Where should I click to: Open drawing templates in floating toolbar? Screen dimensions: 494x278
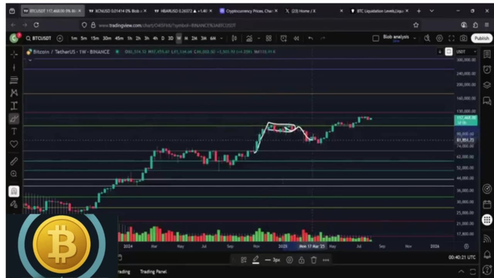click(x=244, y=260)
